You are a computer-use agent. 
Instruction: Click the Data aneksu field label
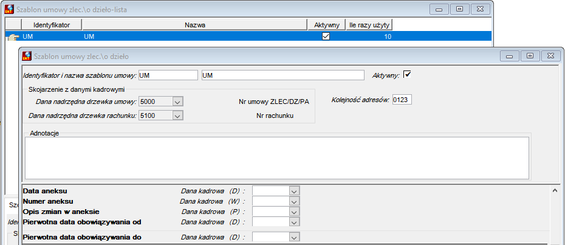click(x=45, y=190)
